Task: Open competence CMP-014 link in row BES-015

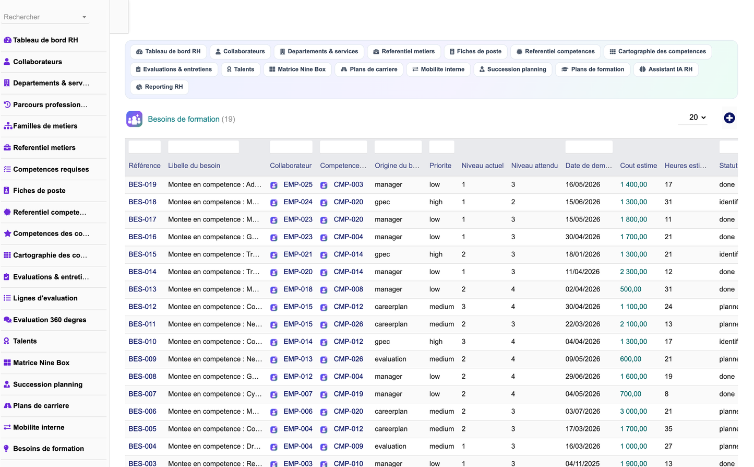Action: [x=348, y=254]
